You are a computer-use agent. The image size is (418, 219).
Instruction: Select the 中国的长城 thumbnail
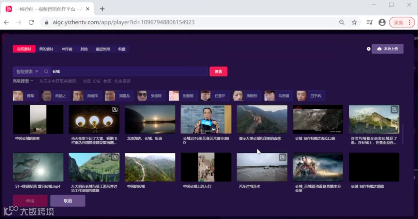point(150,167)
